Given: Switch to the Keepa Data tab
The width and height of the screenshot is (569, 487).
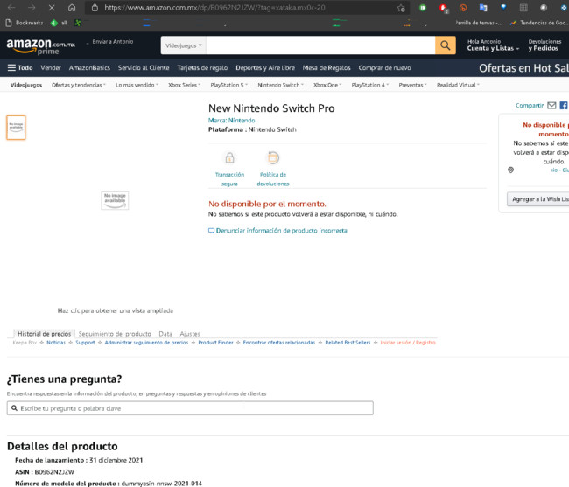Looking at the screenshot, I should click(165, 334).
